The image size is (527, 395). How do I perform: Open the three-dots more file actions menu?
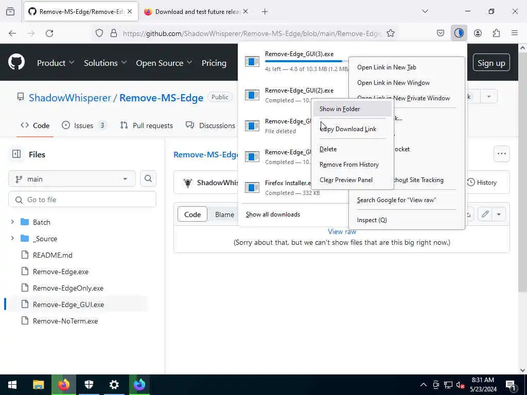click(501, 154)
